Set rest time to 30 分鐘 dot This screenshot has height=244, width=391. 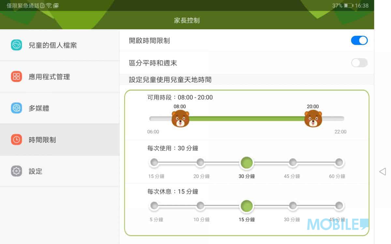(x=293, y=205)
